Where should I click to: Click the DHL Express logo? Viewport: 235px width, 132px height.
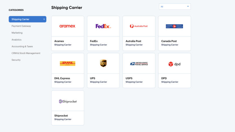coord(67,63)
